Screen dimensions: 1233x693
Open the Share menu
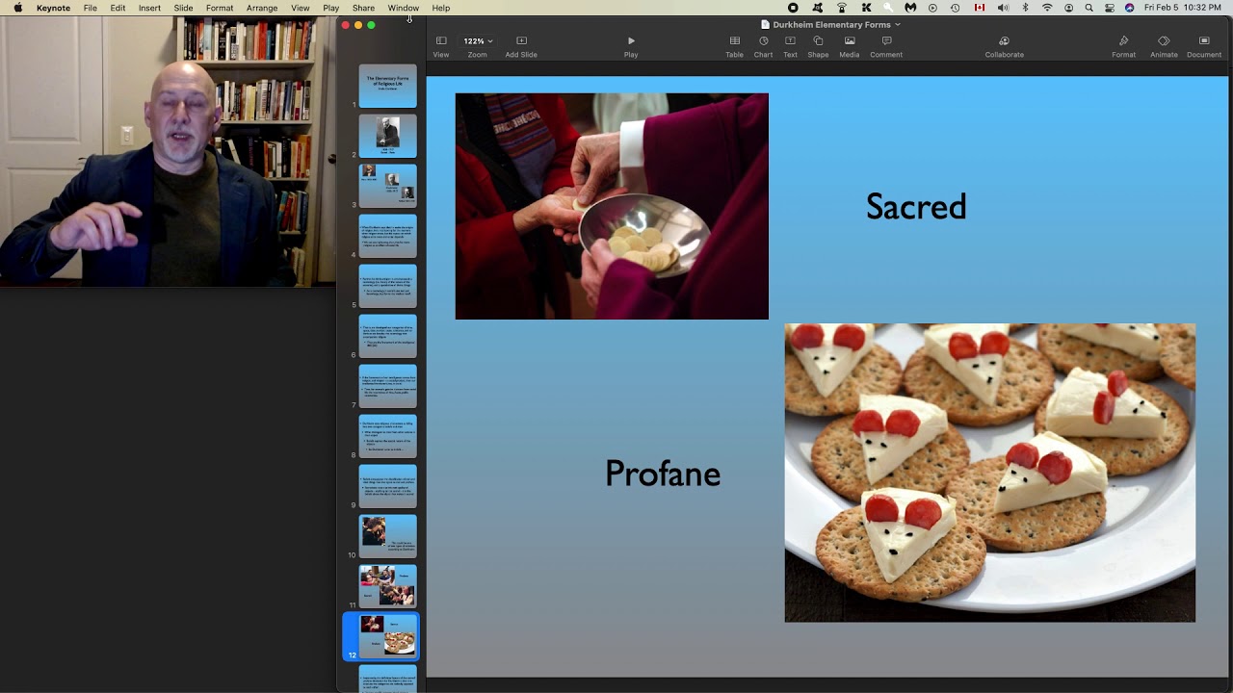point(363,8)
